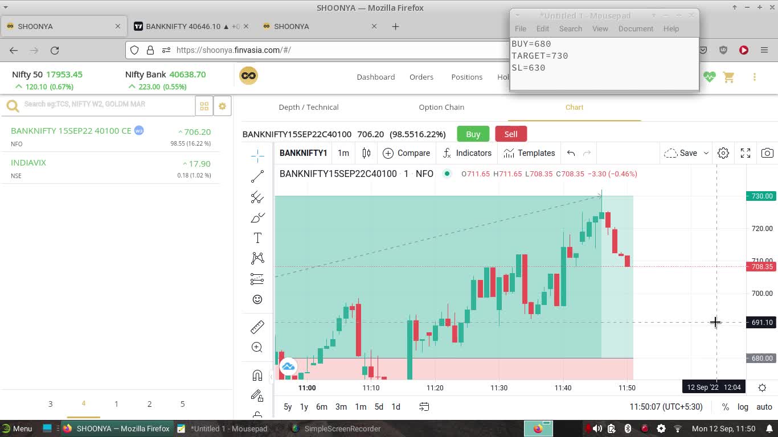Pick the brush drawing tool
This screenshot has height=437, width=778.
pos(257,217)
